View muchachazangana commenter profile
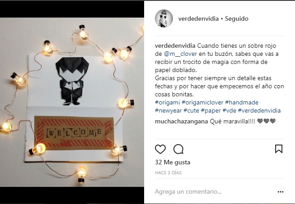Viewport: 295px width, 204px height. click(x=182, y=122)
